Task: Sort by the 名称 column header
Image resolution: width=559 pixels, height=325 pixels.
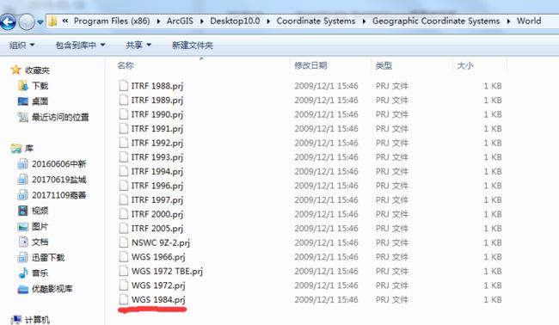Action: (x=126, y=65)
